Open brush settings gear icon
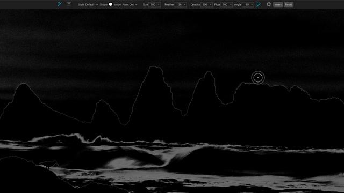Image resolution: width=344 pixels, height=193 pixels. pos(269,4)
